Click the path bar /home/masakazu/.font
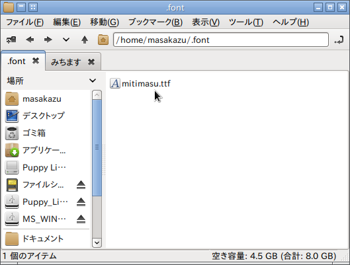350x265 pixels. coord(221,40)
